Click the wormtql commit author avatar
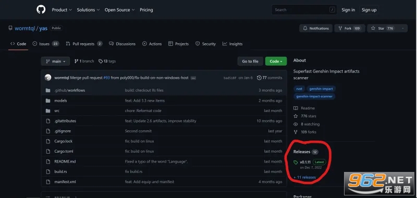Screen dimensions: 417x198 [x=48, y=78]
